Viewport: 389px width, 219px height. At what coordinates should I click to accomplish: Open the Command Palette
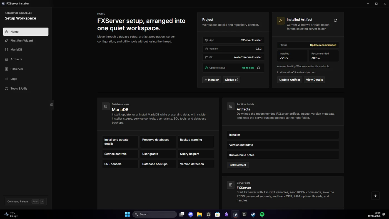pyautogui.click(x=26, y=201)
